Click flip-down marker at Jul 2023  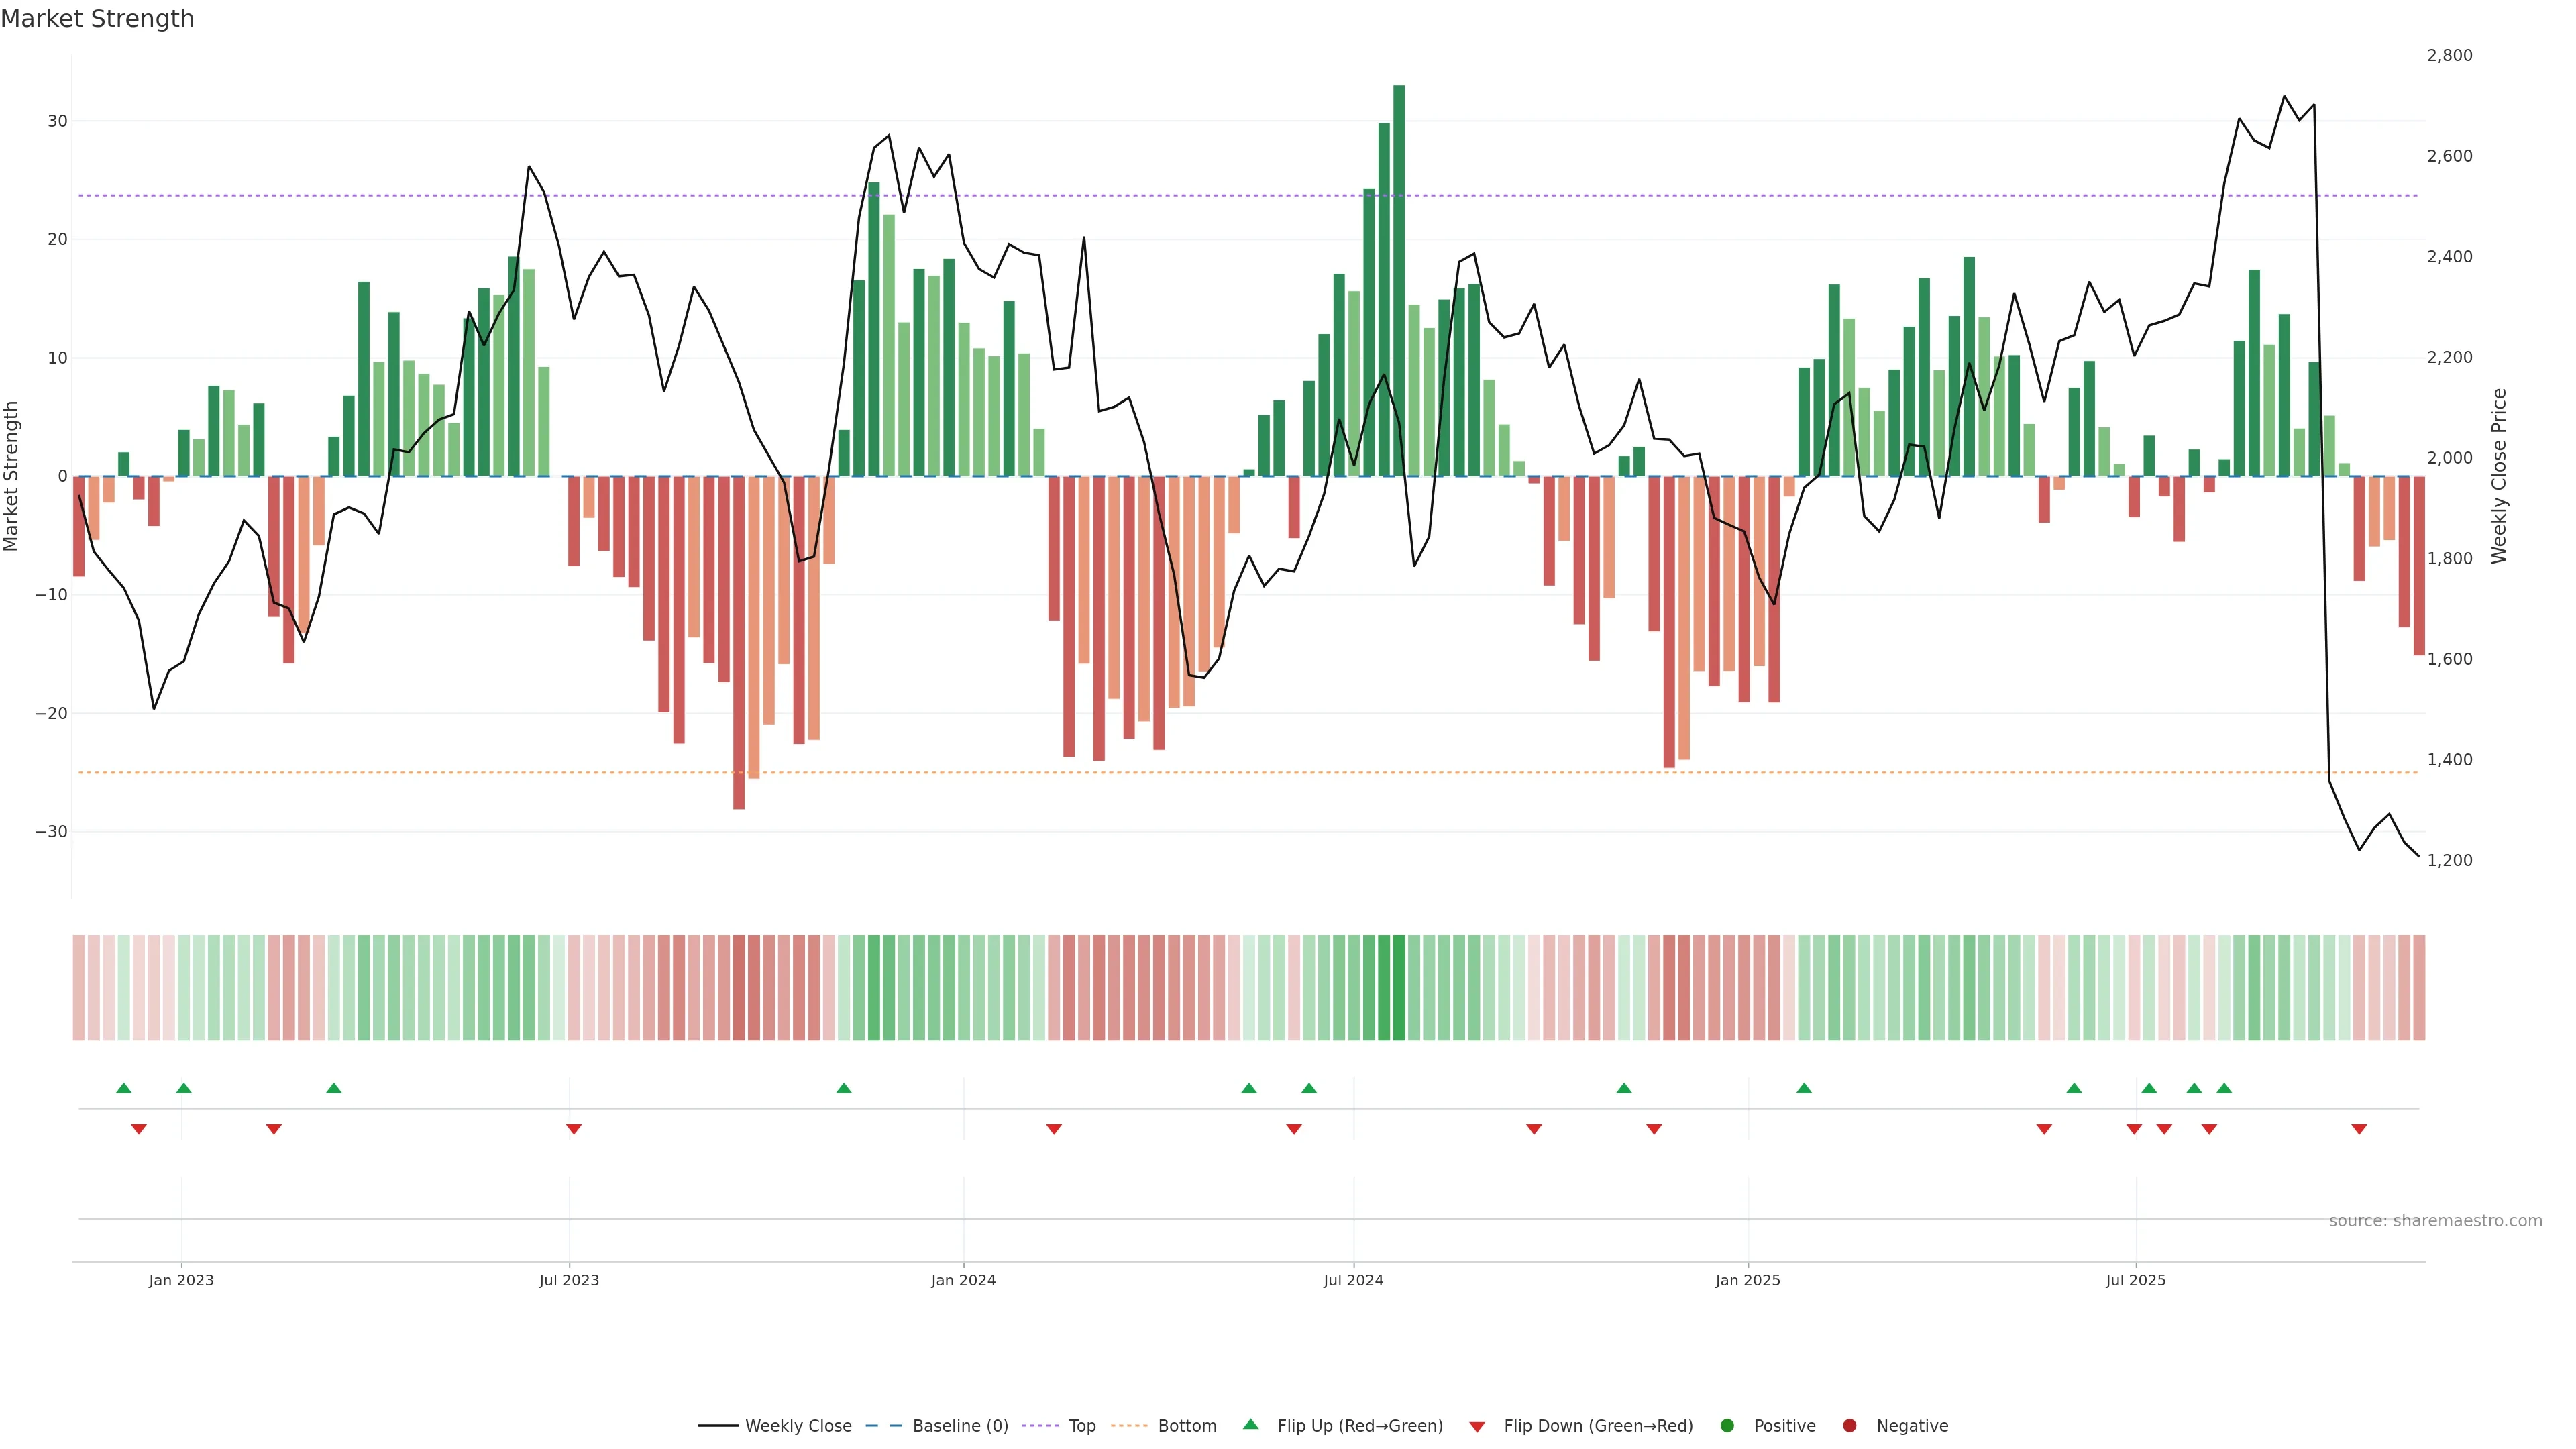574,1129
